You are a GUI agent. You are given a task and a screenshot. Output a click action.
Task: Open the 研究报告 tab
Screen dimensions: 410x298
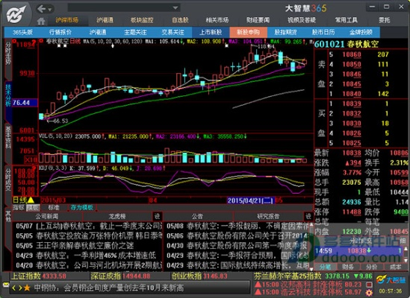[268, 216]
